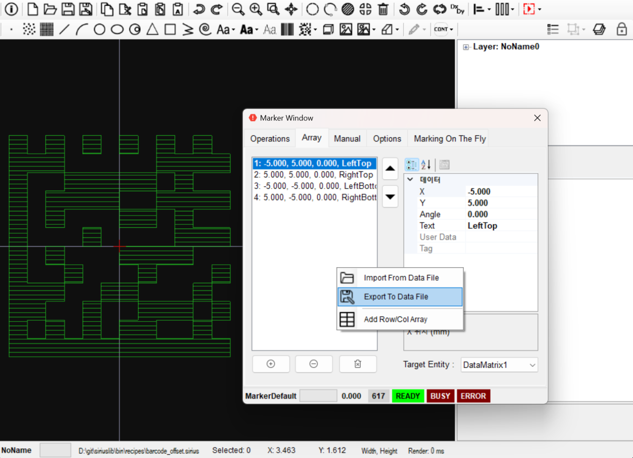Collapse the 데이터 property category
Screen dimensions: 633x458
410,179
